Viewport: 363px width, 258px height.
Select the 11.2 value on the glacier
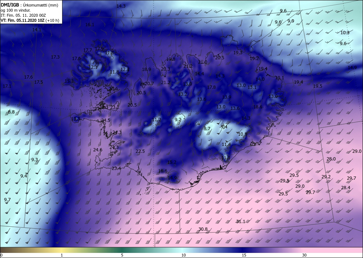[156, 119]
